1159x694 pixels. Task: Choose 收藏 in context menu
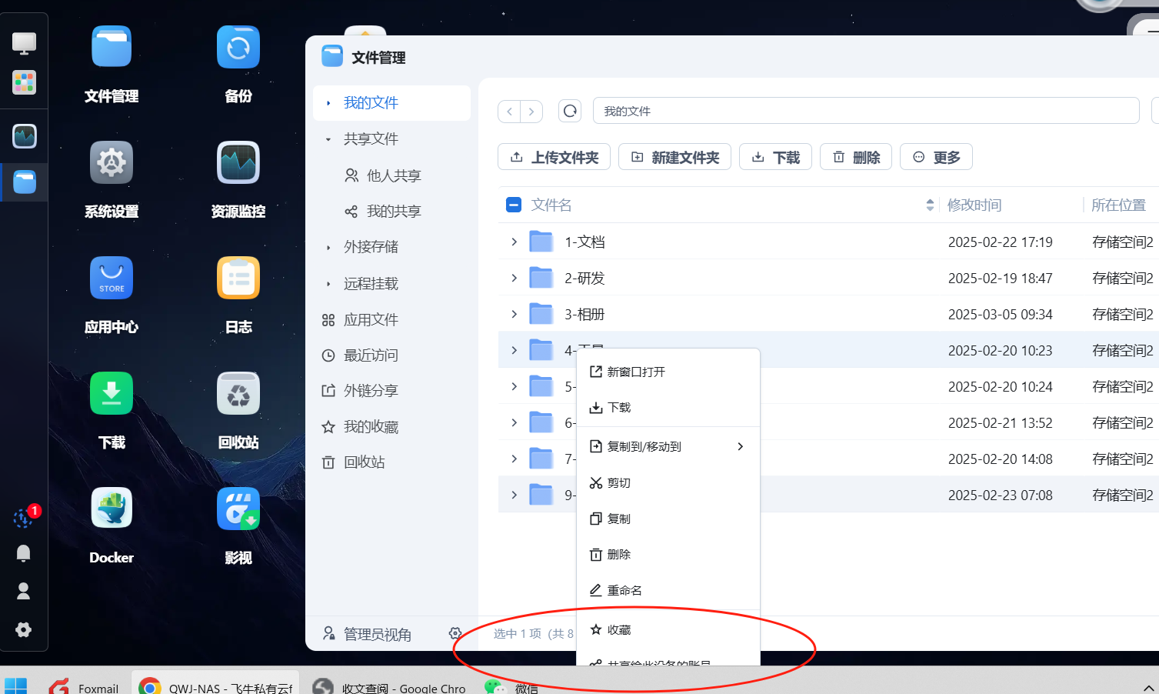[668, 629]
